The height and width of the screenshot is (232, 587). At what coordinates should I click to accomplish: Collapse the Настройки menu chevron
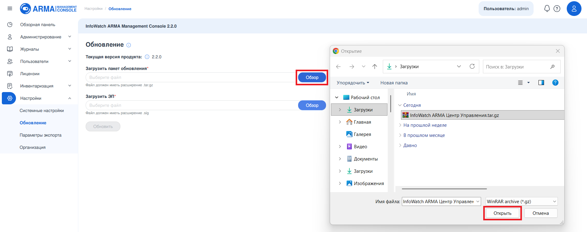point(70,98)
